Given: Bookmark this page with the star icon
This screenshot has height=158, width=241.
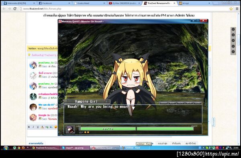Looking at the screenshot, I should point(231,9).
